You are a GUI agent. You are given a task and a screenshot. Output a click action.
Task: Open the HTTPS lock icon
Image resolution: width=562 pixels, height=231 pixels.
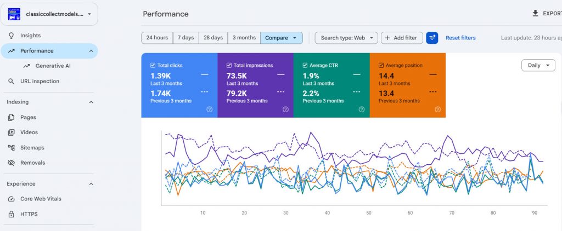tap(12, 214)
